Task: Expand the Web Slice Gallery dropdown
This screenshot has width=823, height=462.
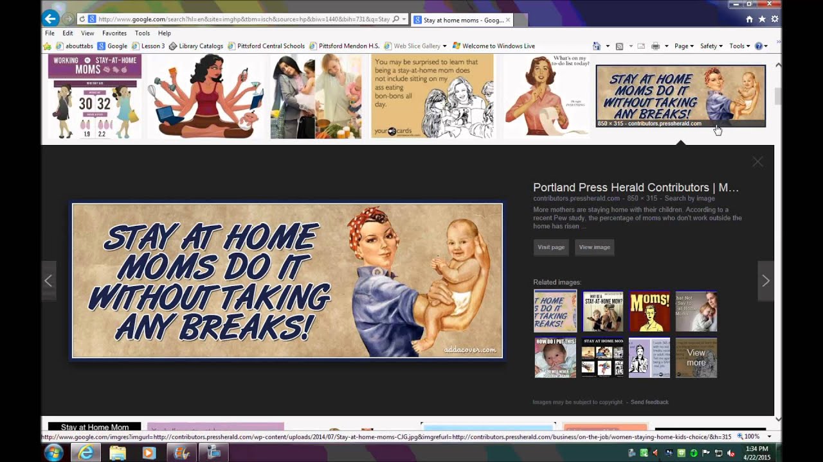Action: pos(444,46)
